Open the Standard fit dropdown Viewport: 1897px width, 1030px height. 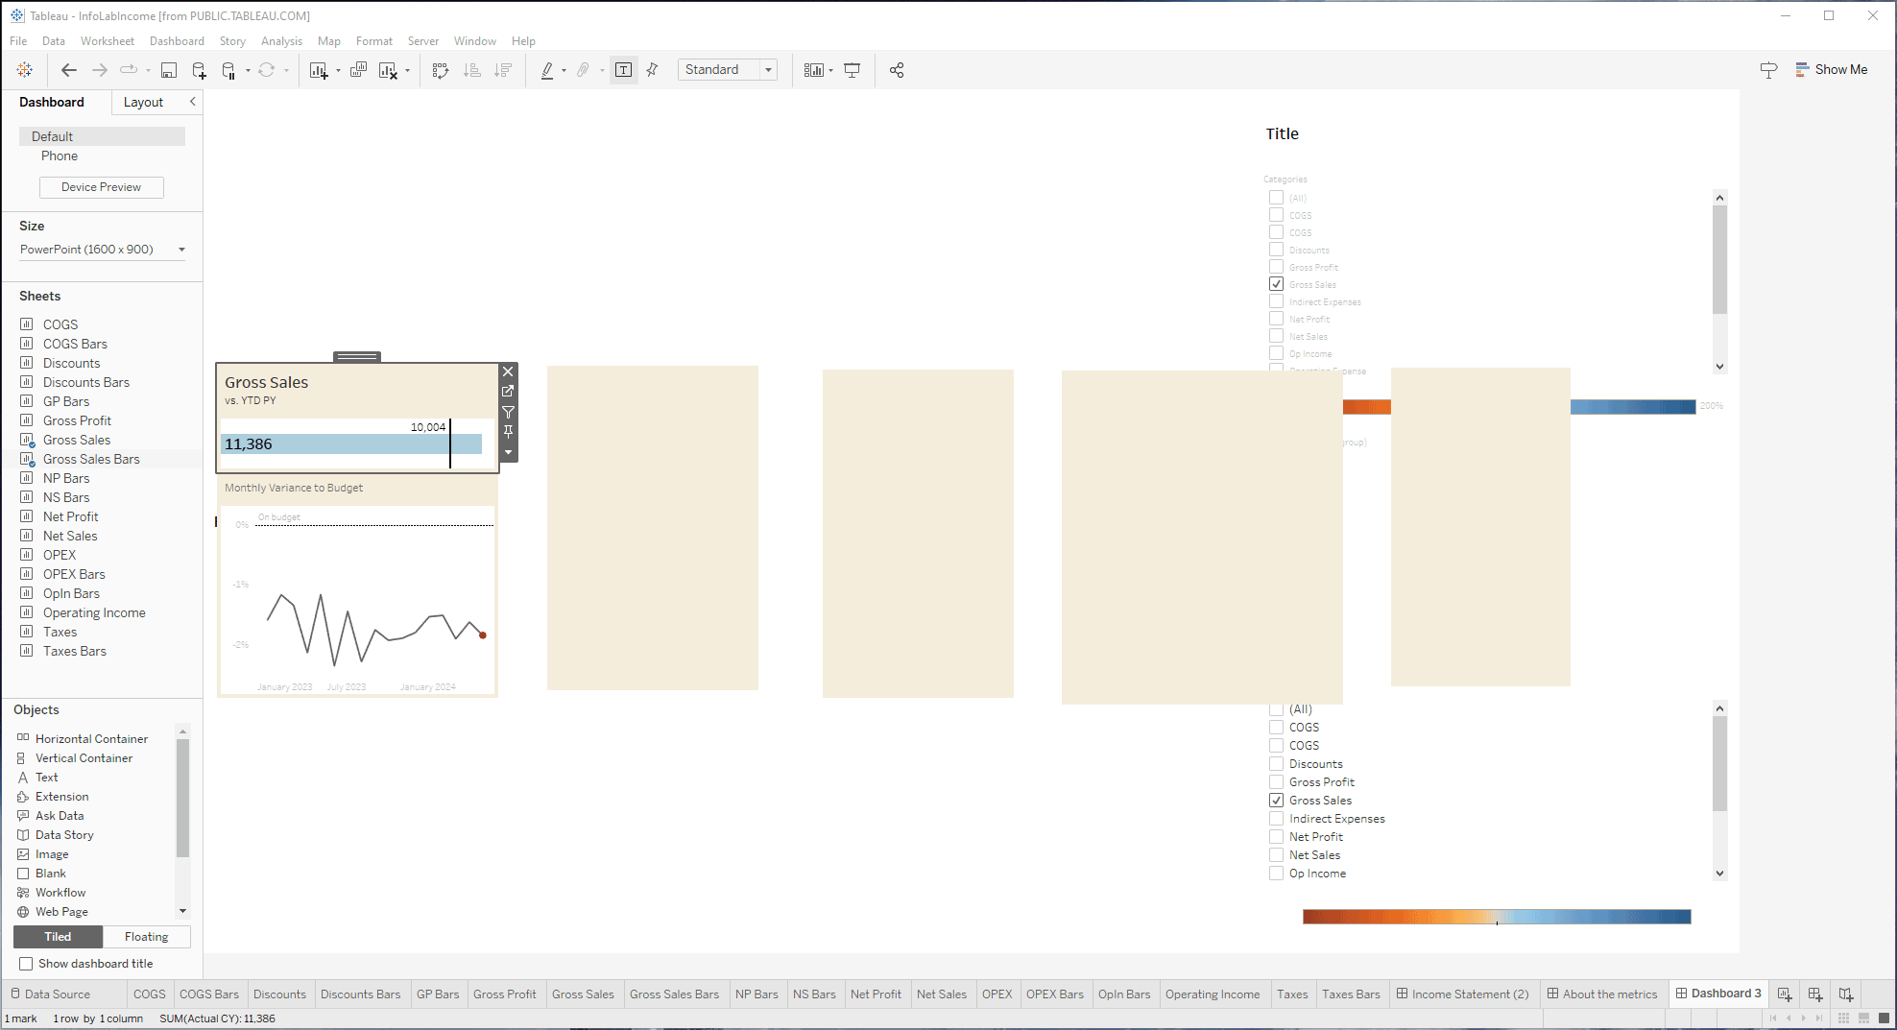coord(768,70)
